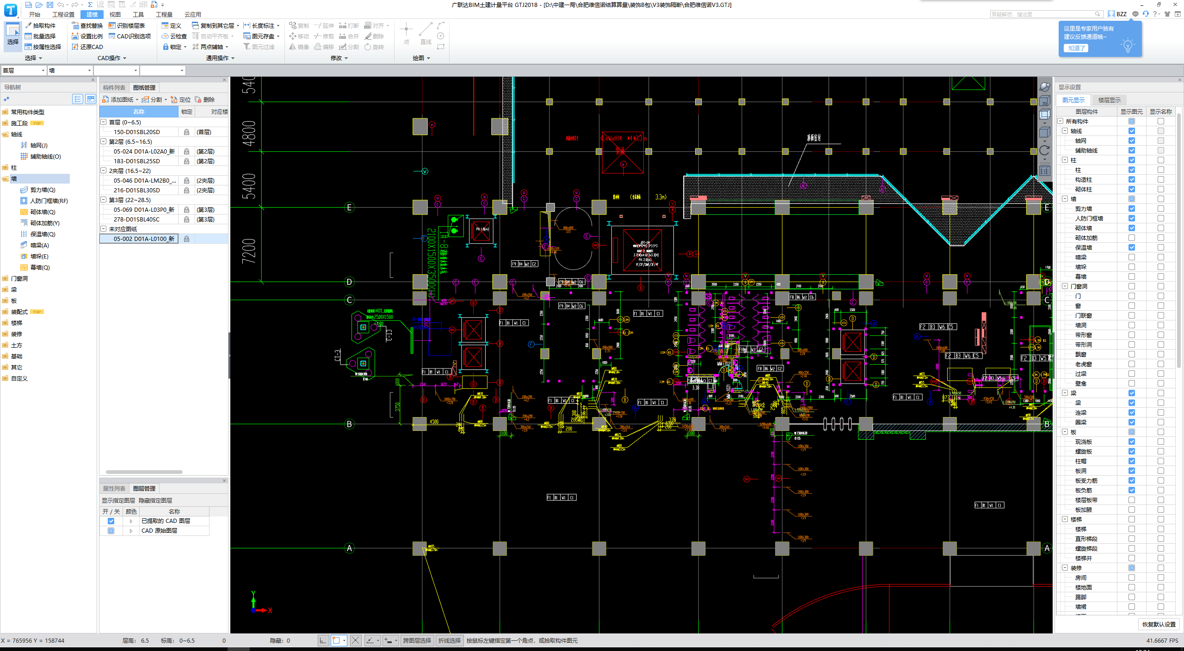Click 跨图层选择 status bar button
The height and width of the screenshot is (651, 1184).
417,640
